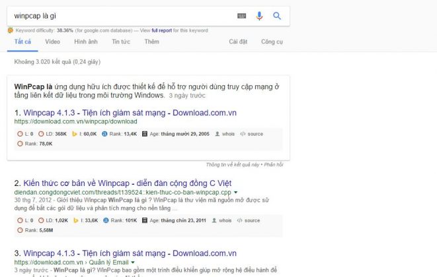437x277 pixels.
Task: Open the Thêm menu
Action: click(x=151, y=42)
